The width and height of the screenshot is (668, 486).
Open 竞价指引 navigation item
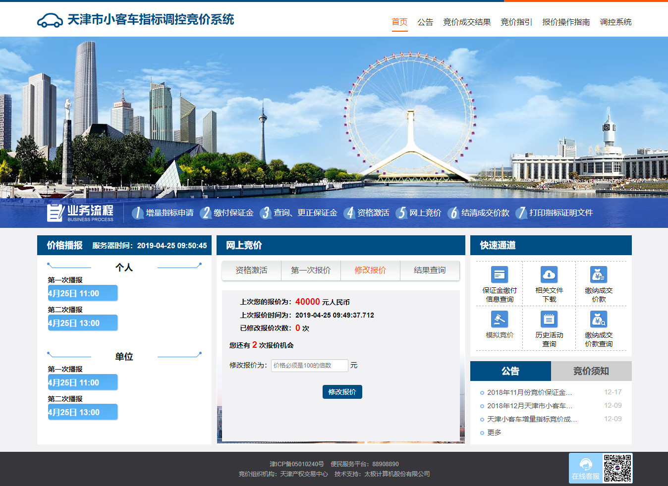pyautogui.click(x=516, y=22)
